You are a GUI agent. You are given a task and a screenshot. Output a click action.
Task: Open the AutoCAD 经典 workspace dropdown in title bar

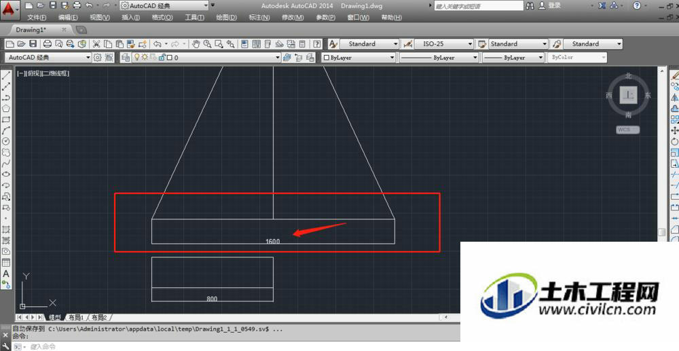point(164,5)
